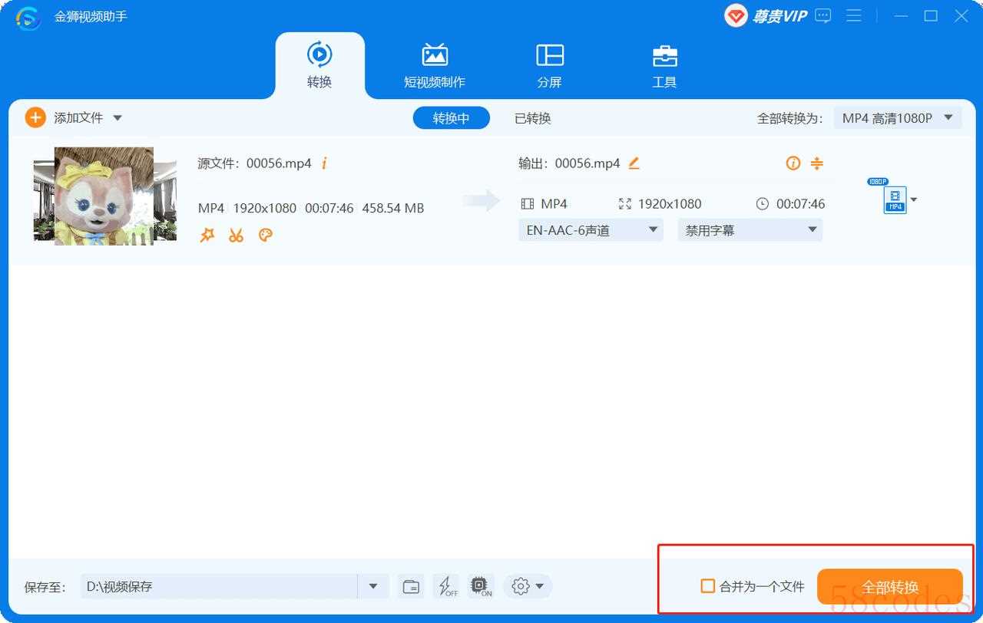Click the output resolution 1920x1080 text
This screenshot has width=983, height=623.
(x=670, y=204)
